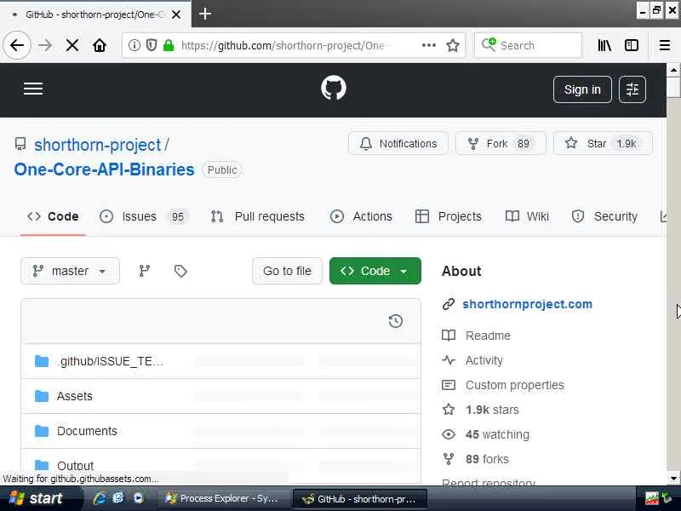
Task: Stop loading the page with X button
Action: coord(72,45)
